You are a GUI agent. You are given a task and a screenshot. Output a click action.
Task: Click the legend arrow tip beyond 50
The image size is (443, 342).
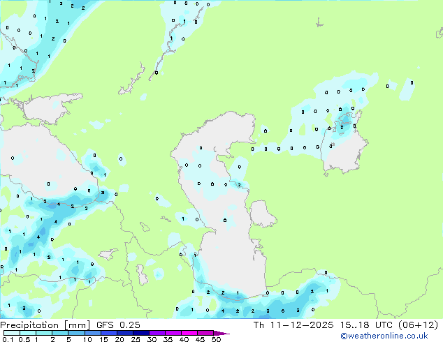(x=221, y=333)
